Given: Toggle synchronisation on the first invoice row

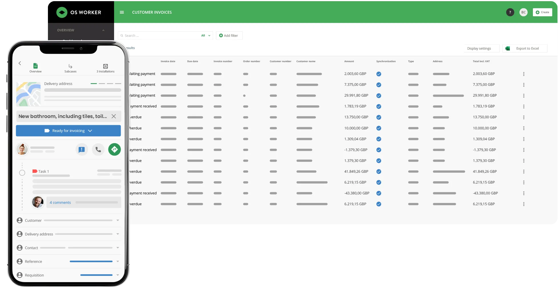Looking at the screenshot, I should (379, 74).
